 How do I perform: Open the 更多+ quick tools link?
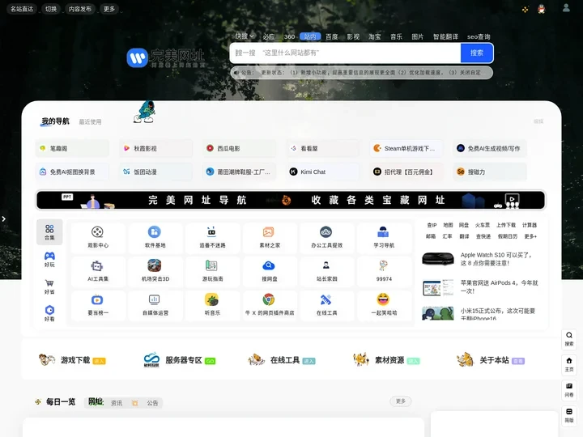click(530, 236)
